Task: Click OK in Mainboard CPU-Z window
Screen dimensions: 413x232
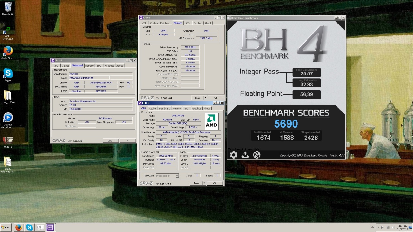Action: pyautogui.click(x=127, y=140)
